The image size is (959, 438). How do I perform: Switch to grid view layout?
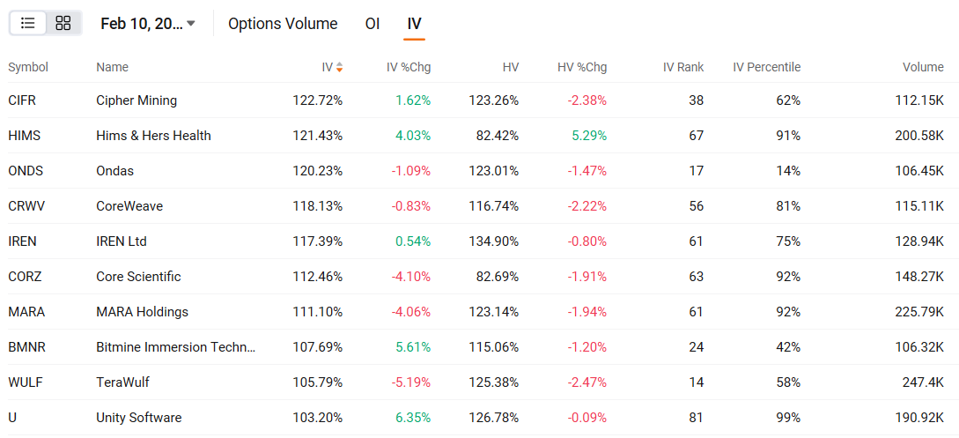click(63, 23)
